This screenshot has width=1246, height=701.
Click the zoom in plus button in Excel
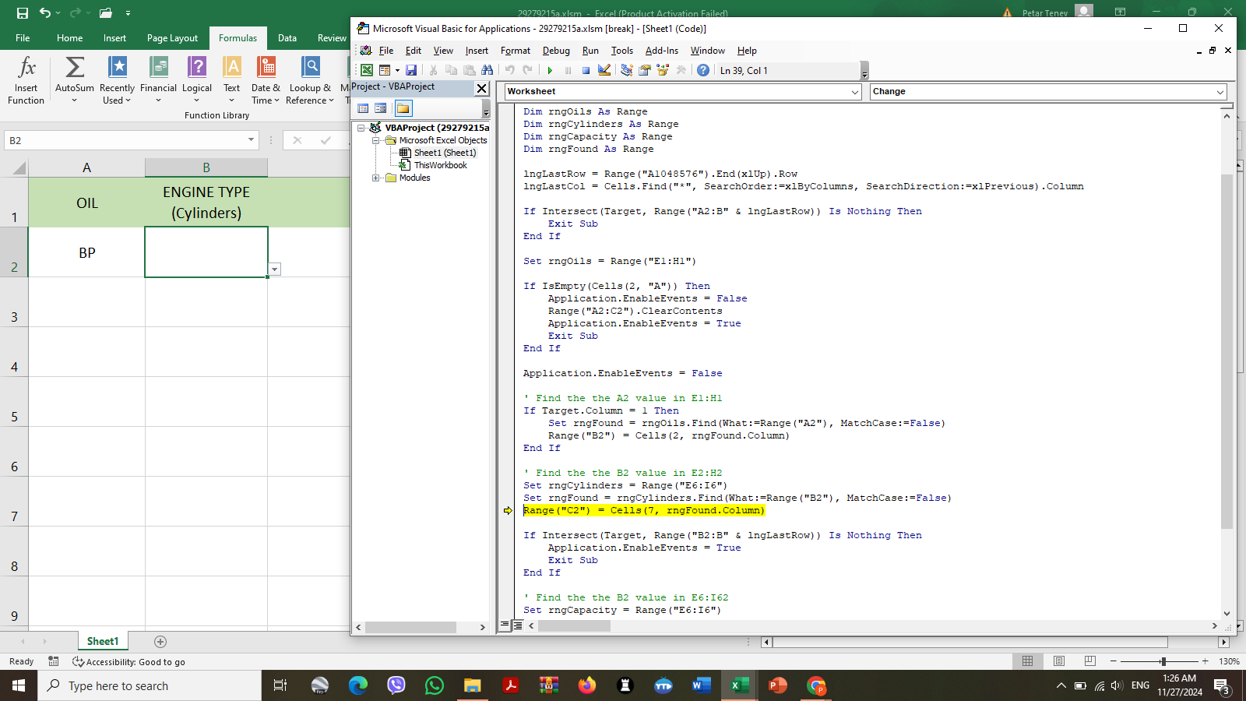1206,661
